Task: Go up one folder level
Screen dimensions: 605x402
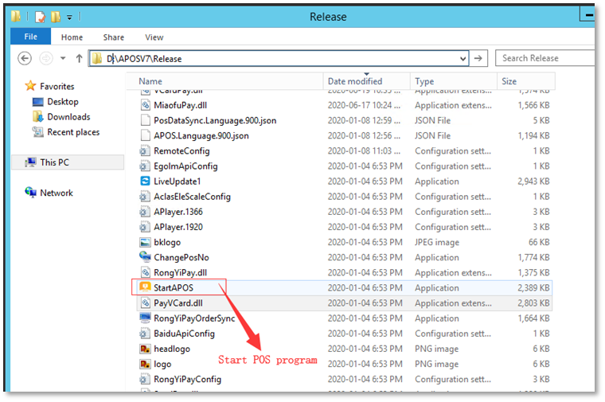Action: 79,58
